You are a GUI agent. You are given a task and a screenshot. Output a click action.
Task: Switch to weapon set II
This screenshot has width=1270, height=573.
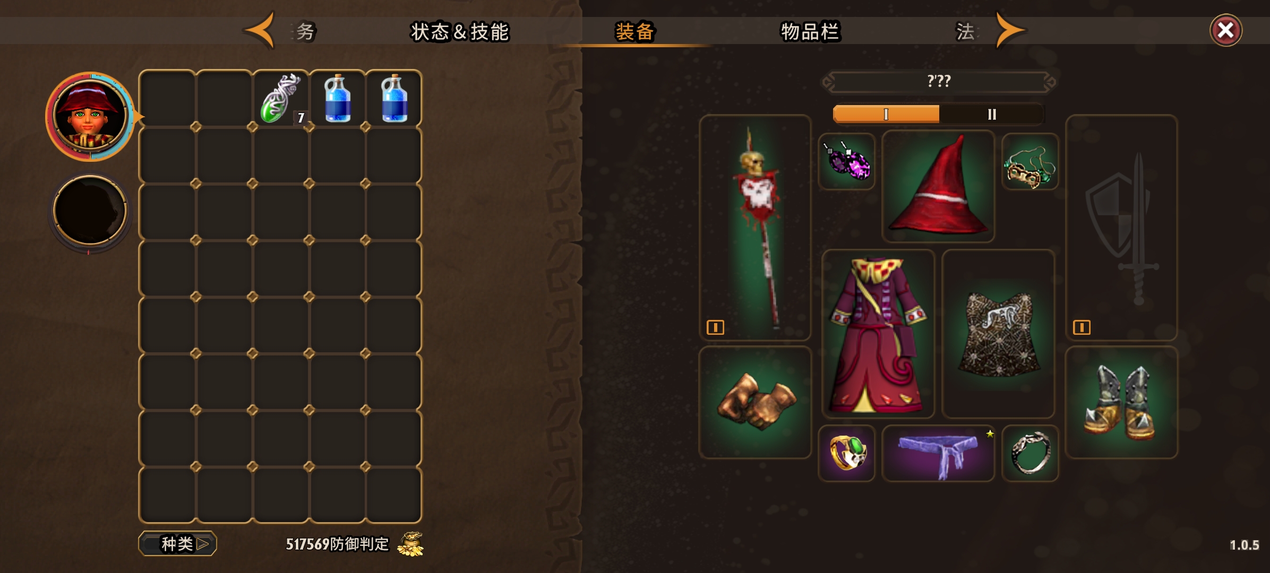[x=991, y=114]
